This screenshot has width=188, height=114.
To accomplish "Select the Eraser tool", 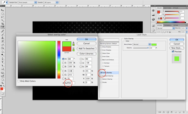I will [x=3, y=45].
